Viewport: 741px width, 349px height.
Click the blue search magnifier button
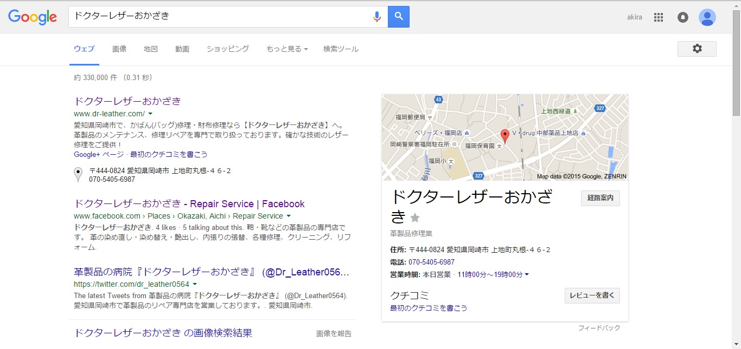click(399, 17)
